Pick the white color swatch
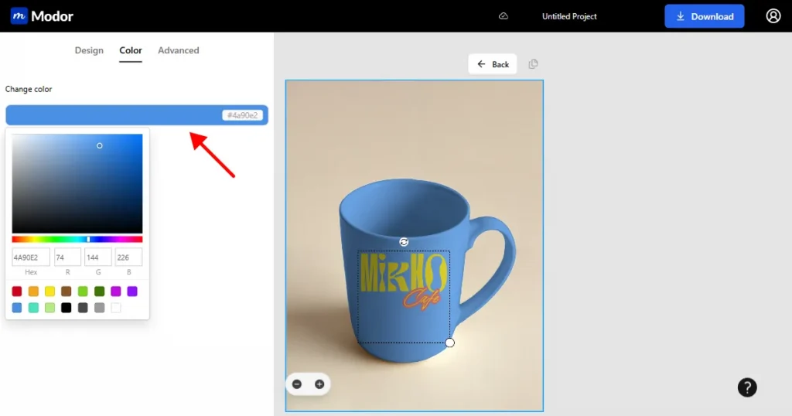Screen dimensions: 792x416 click(x=116, y=308)
